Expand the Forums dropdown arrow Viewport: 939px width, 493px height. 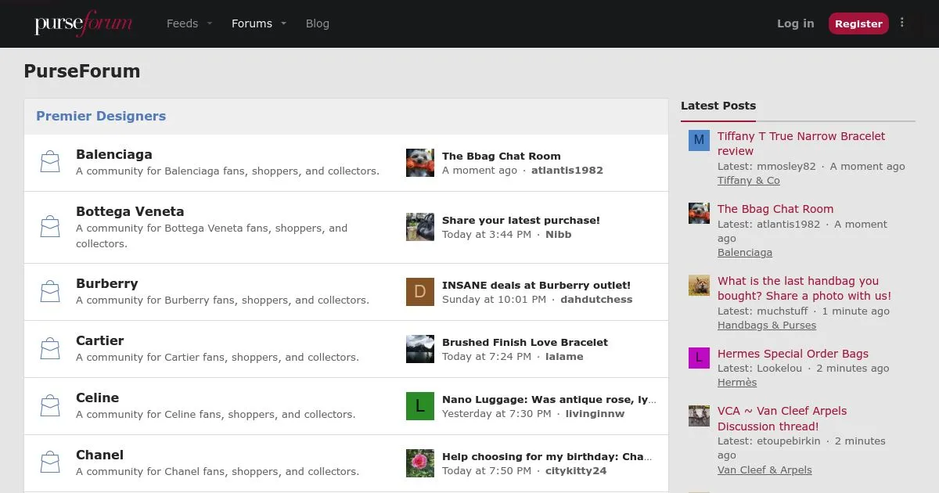click(x=284, y=23)
